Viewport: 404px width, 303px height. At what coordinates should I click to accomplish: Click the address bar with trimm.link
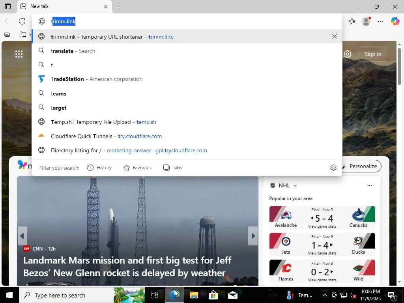[x=187, y=21]
